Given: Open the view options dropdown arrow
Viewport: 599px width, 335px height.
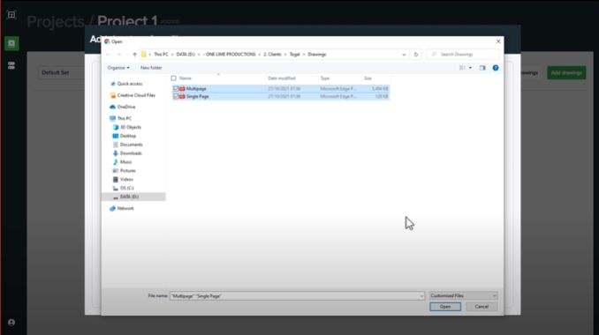Looking at the screenshot, I should tap(470, 68).
